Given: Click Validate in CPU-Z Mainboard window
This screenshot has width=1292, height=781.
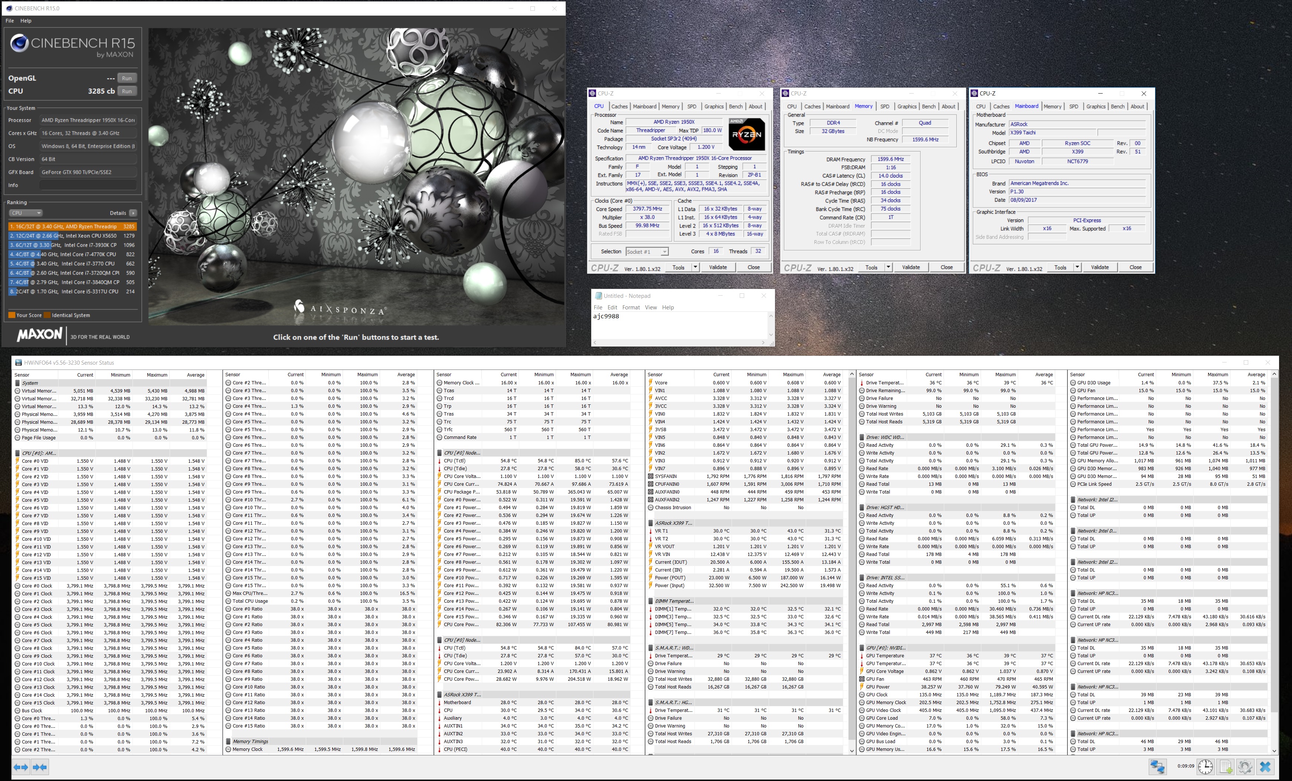Looking at the screenshot, I should (1100, 267).
